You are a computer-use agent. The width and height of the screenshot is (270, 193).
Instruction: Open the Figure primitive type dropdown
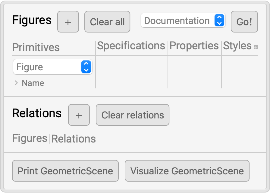pyautogui.click(x=52, y=67)
